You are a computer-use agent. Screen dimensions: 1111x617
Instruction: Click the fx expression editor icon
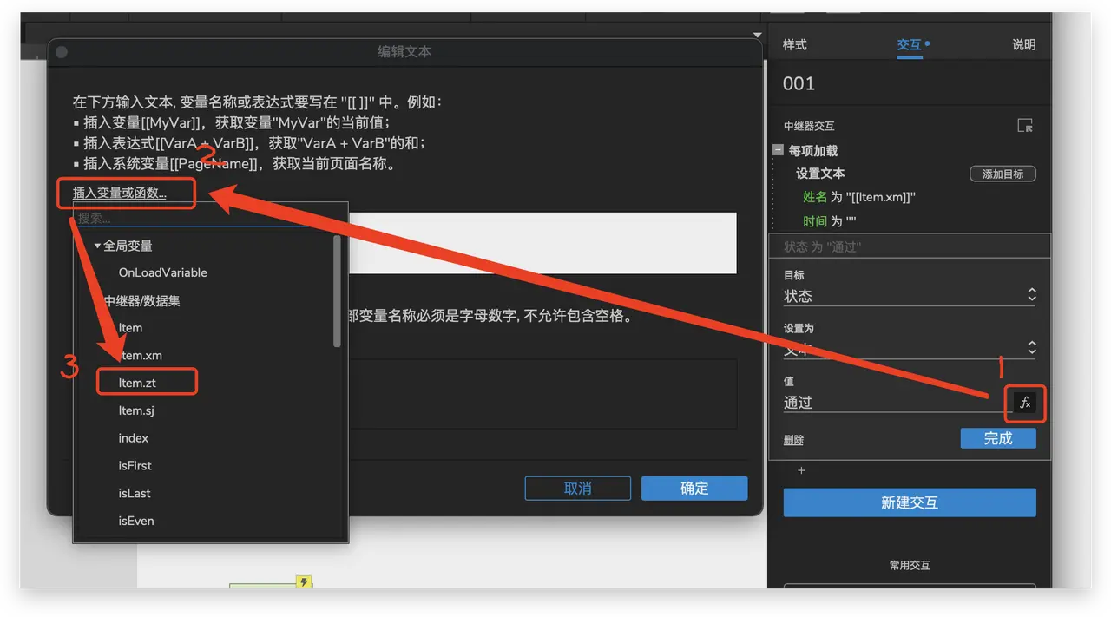(1025, 403)
